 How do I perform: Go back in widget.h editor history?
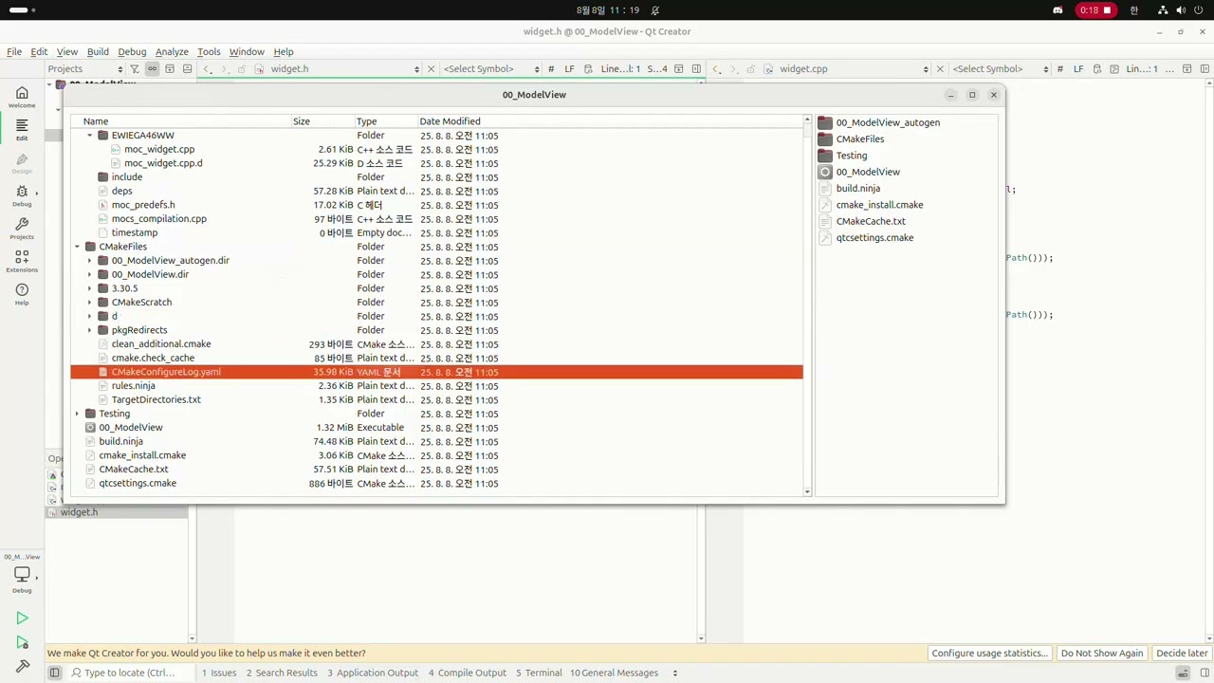coord(208,68)
